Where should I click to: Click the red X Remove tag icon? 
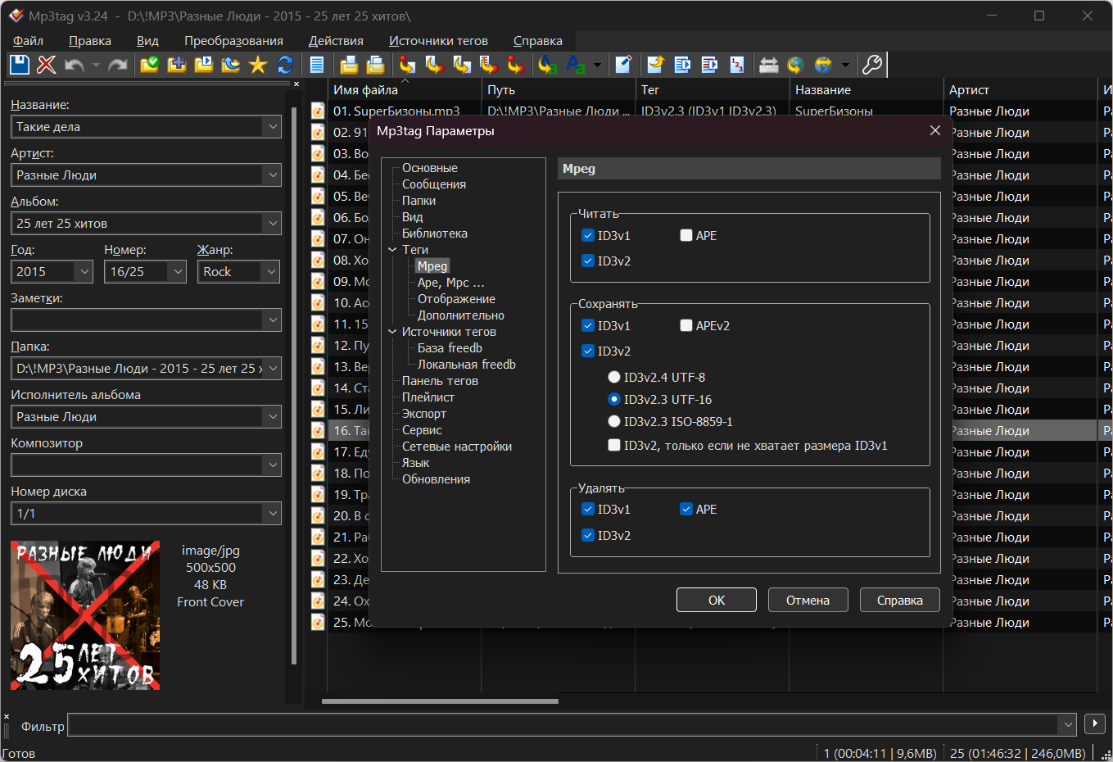(x=47, y=65)
